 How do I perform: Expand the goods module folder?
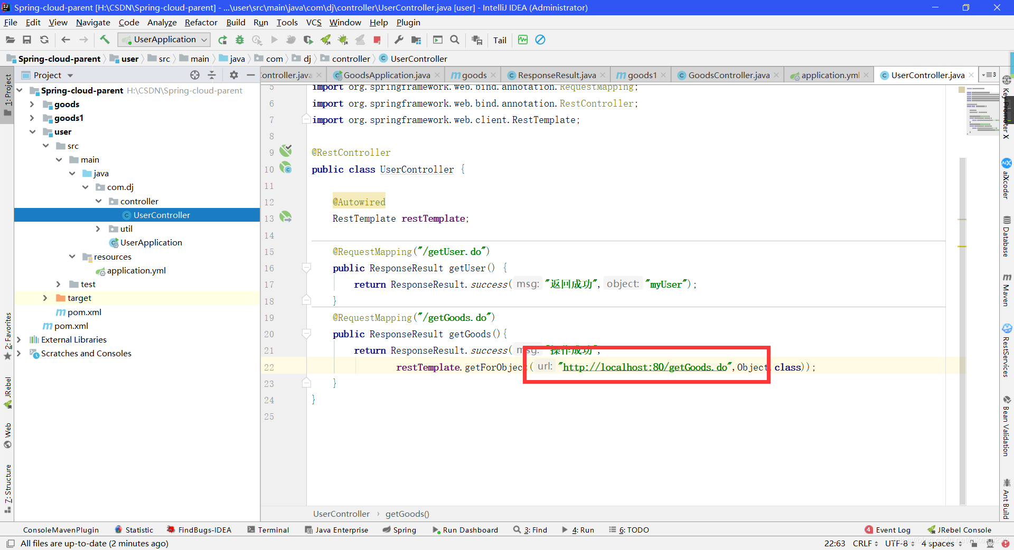(x=32, y=104)
